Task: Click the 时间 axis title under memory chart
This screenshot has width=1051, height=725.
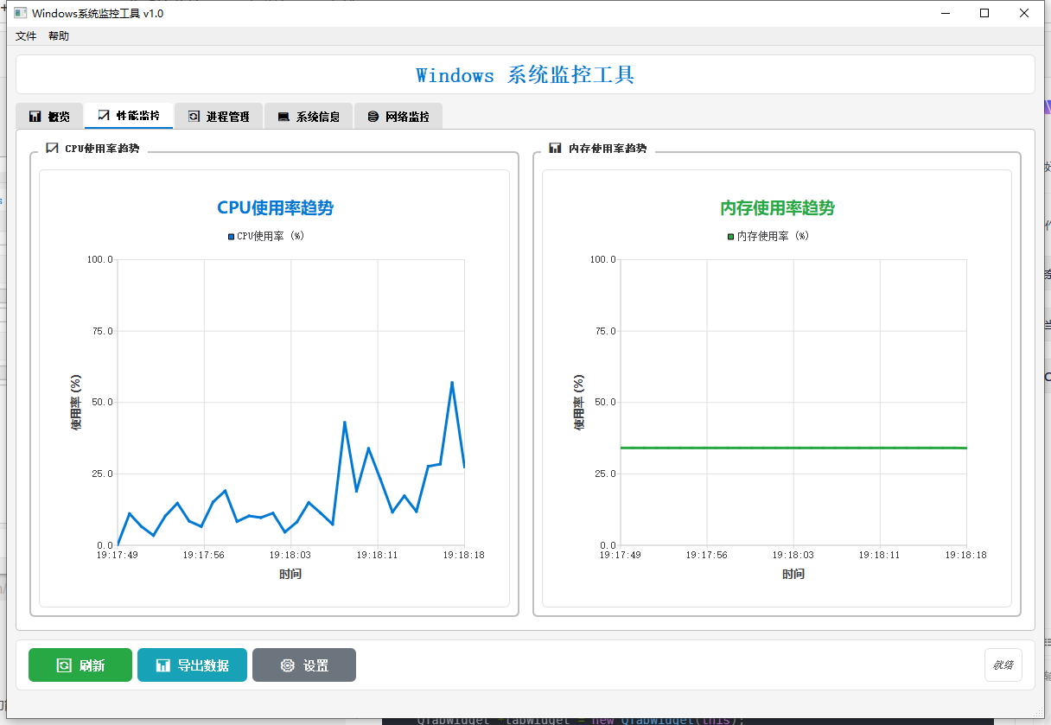Action: 793,575
